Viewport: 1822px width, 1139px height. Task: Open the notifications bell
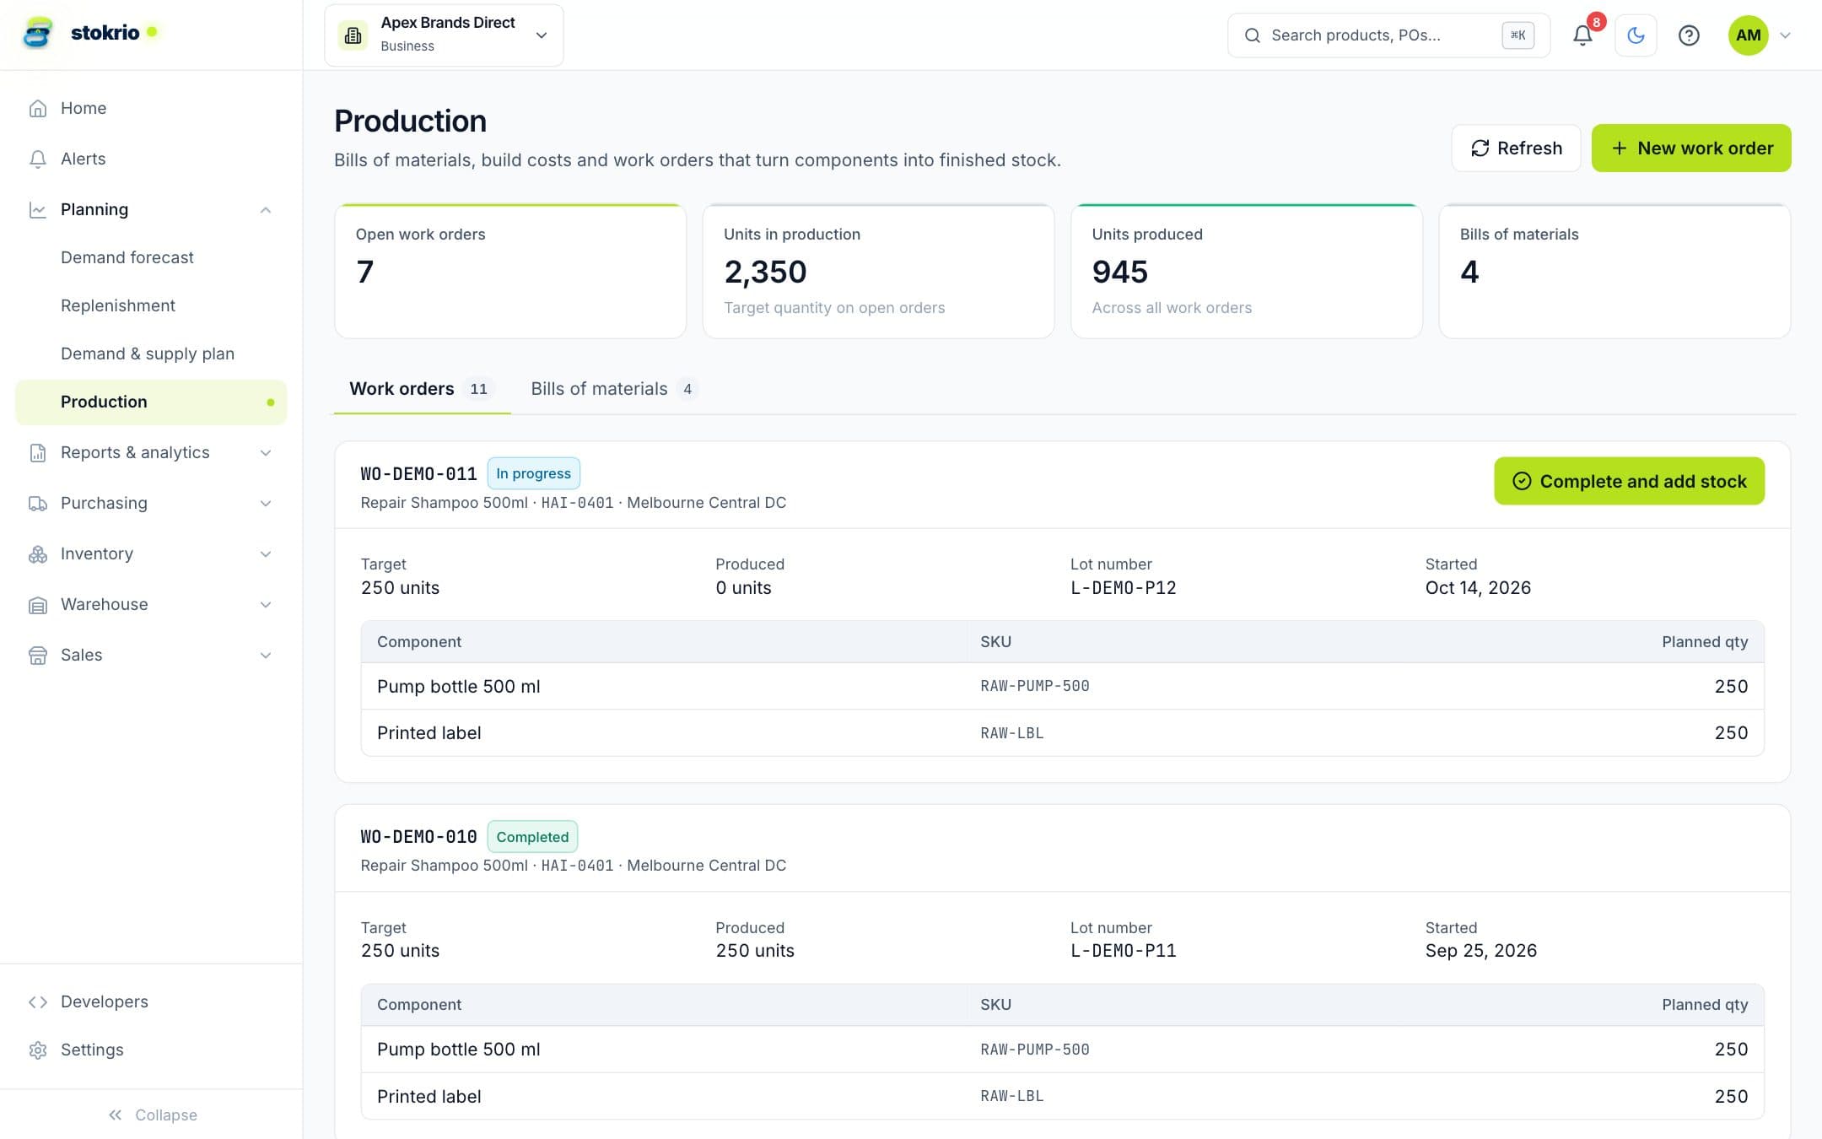tap(1583, 35)
